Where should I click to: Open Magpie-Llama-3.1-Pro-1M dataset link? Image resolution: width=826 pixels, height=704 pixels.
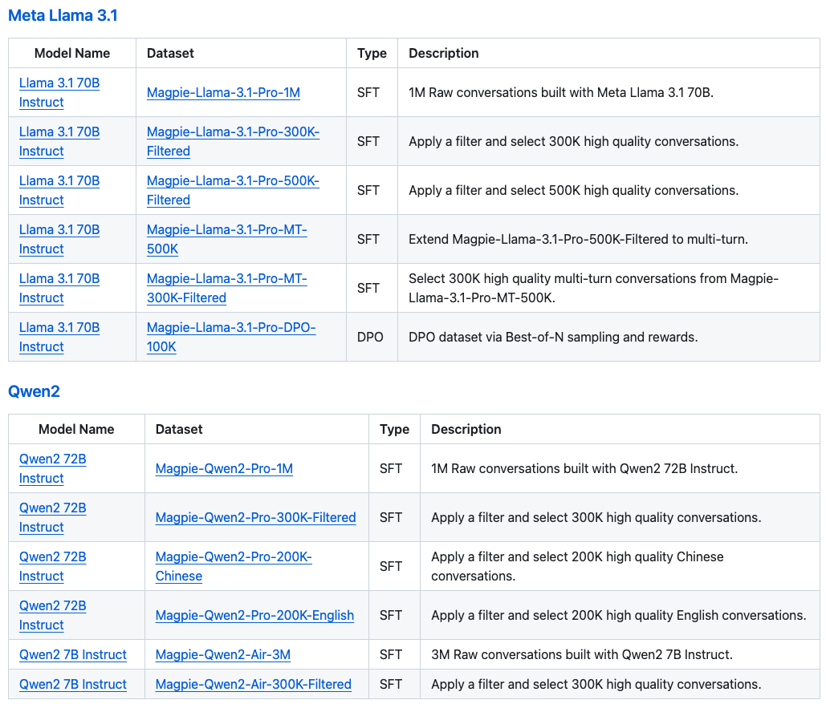223,93
